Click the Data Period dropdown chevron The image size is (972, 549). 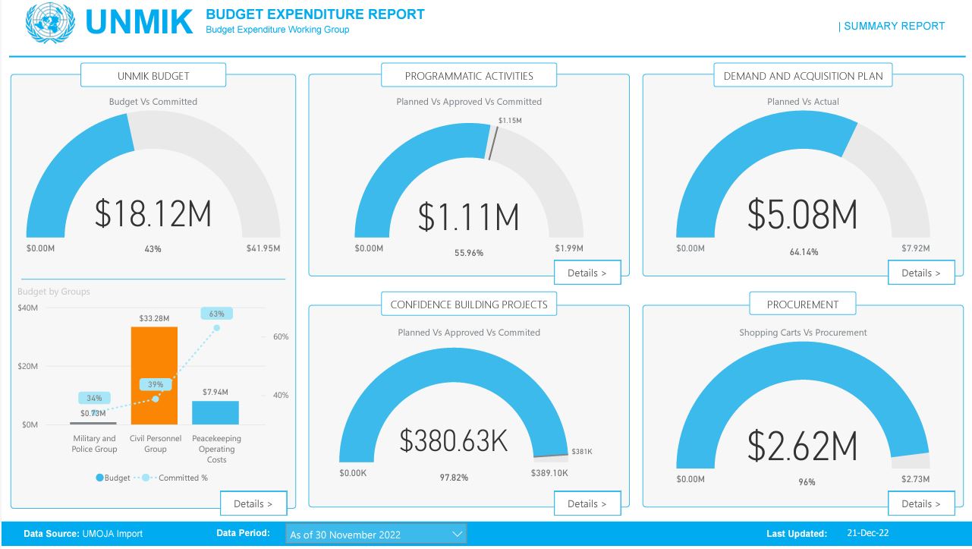[458, 534]
